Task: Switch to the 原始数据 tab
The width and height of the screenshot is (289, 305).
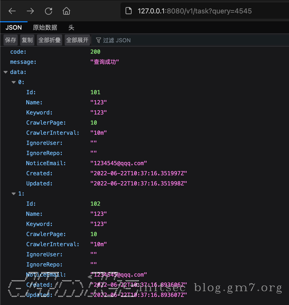Action: (x=45, y=27)
